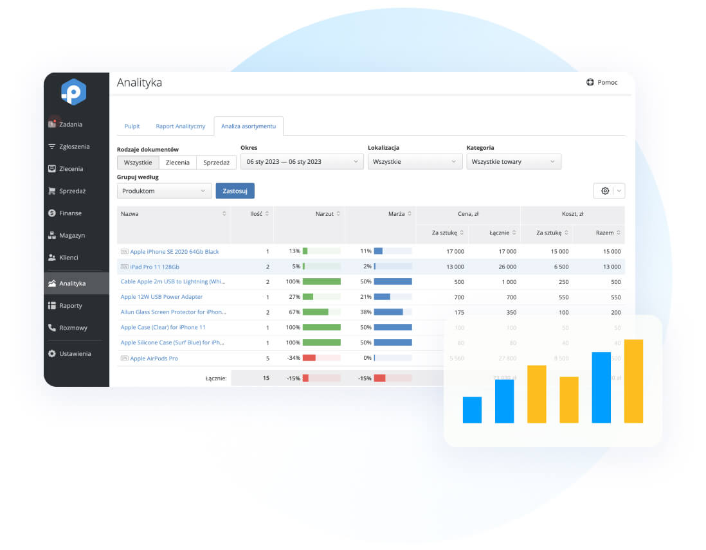The height and width of the screenshot is (550, 706).
Task: Open the Raport Analityczny tab
Action: [181, 126]
